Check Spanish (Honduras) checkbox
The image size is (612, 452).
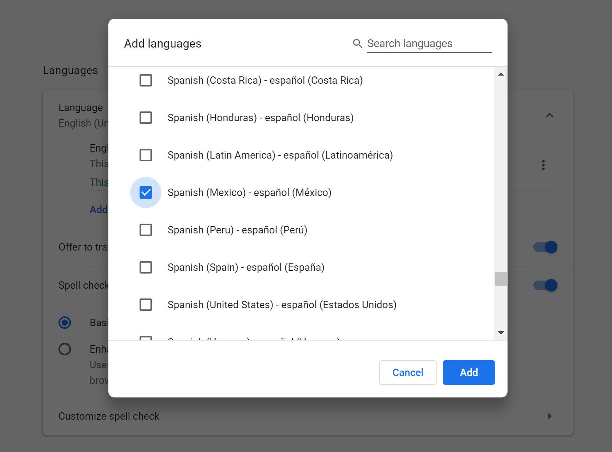click(146, 118)
